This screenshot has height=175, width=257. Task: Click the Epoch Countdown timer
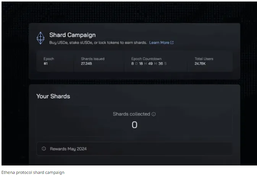coord(149,64)
